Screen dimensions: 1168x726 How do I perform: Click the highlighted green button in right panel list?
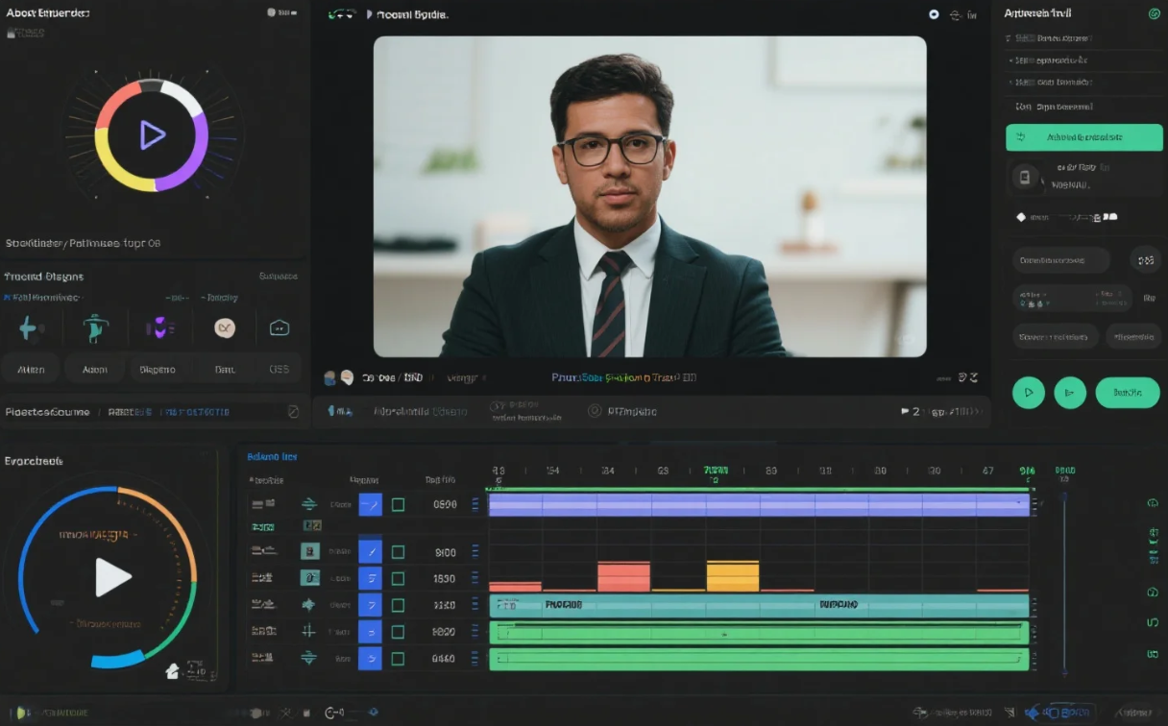(x=1083, y=137)
